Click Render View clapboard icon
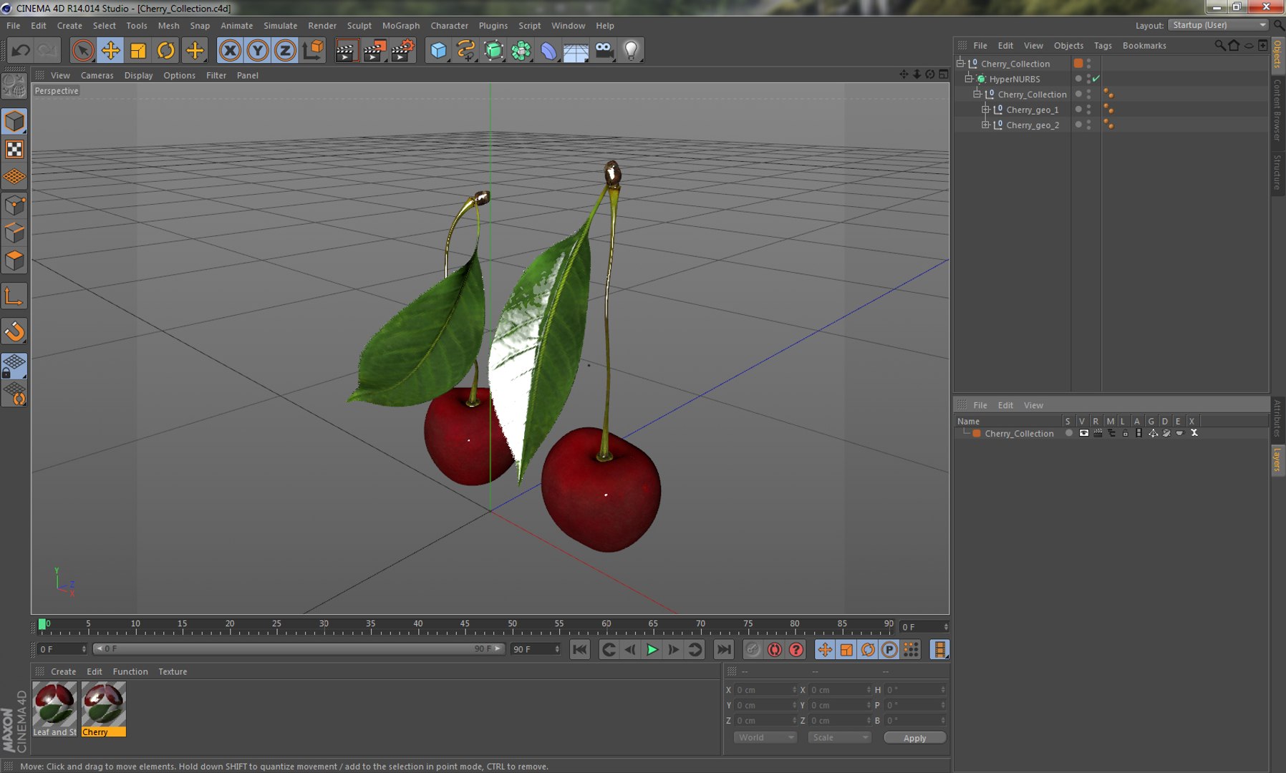Image resolution: width=1286 pixels, height=773 pixels. point(346,50)
